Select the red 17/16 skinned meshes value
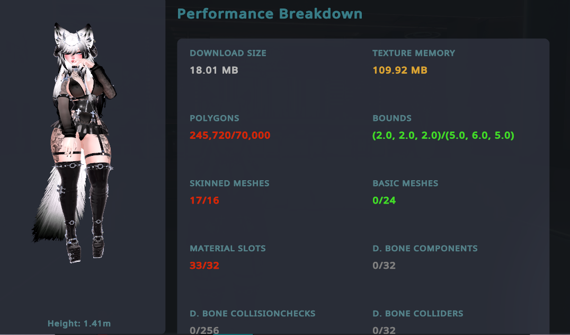The image size is (570, 335). pos(204,200)
